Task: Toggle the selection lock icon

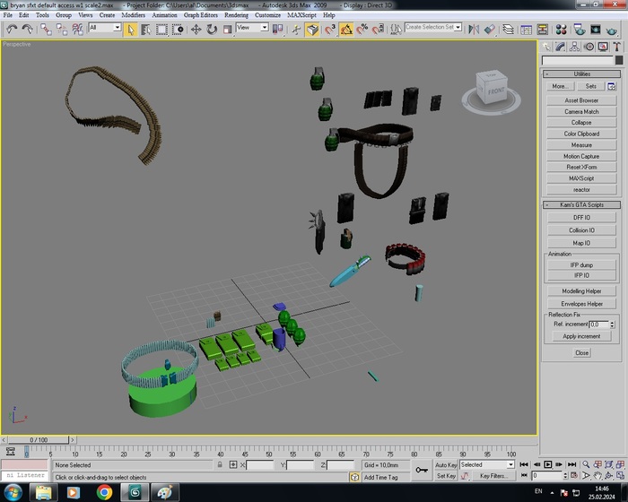Action: point(220,465)
